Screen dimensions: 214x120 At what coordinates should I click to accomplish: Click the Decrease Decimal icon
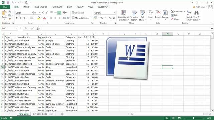114,18
